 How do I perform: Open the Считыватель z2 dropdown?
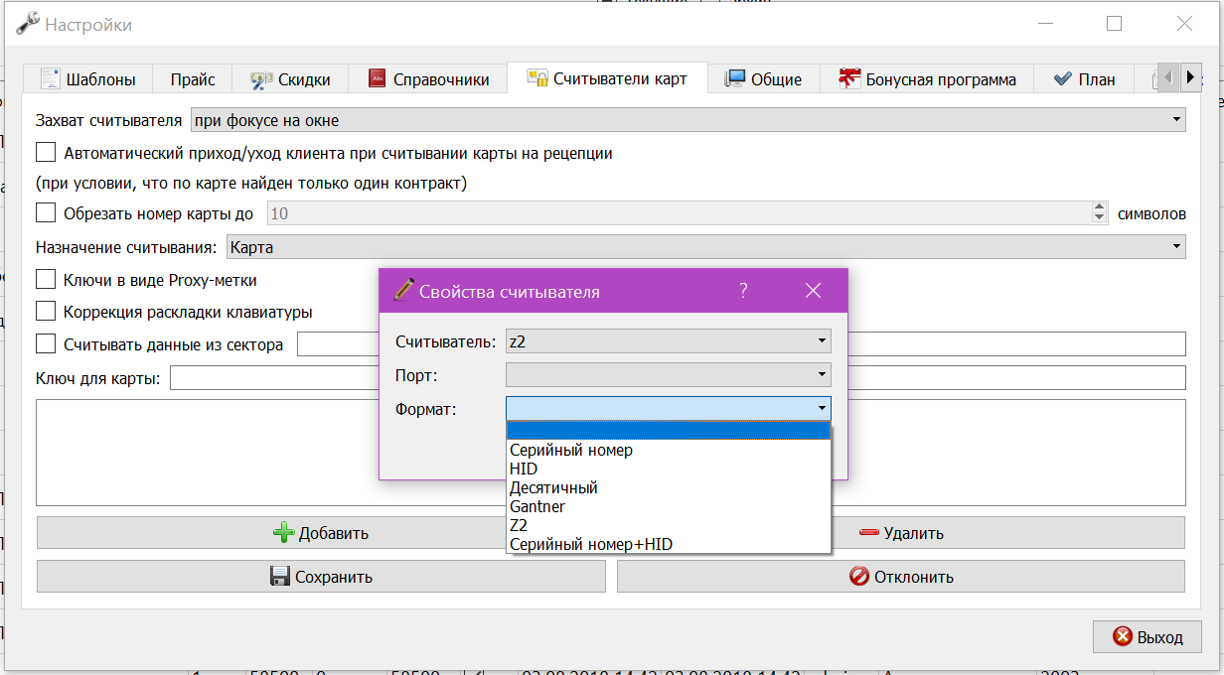669,341
